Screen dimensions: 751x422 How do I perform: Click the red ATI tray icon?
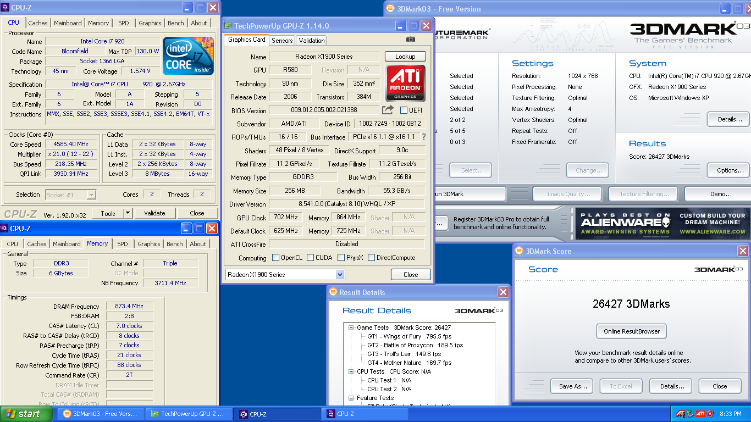[x=700, y=414]
